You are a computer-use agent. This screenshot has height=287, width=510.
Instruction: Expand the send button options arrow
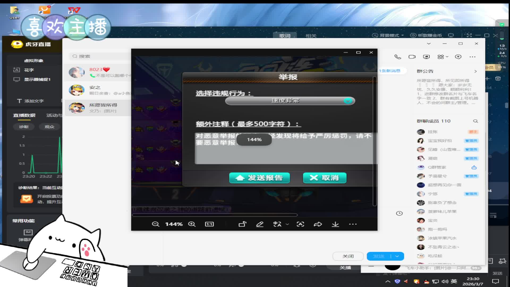coord(397,256)
